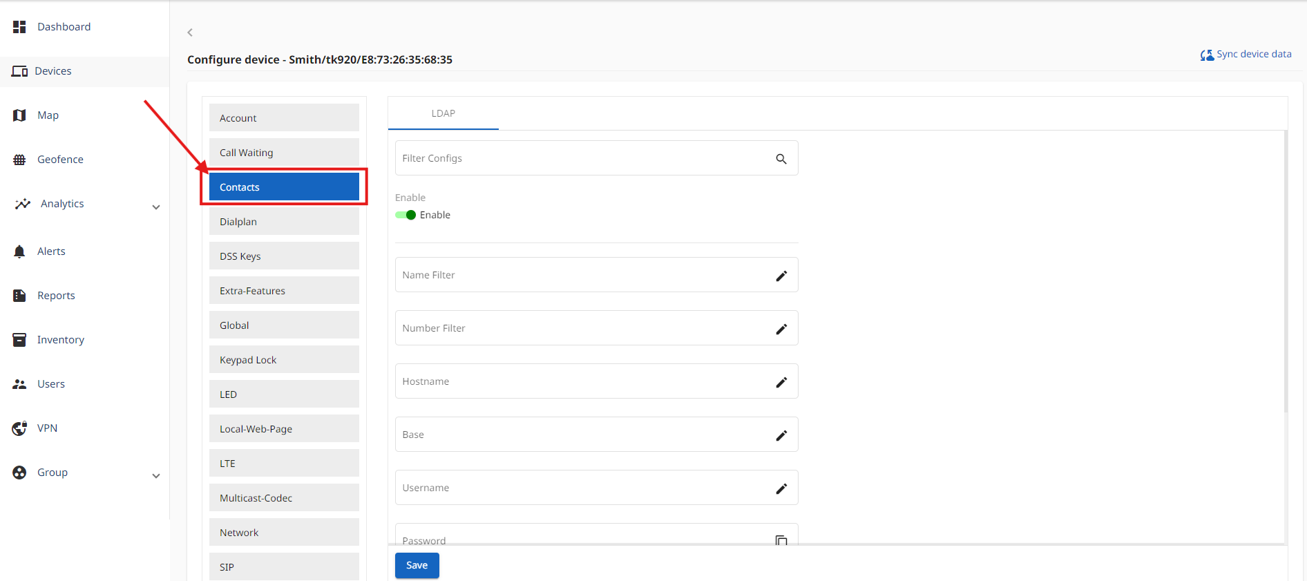This screenshot has width=1307, height=581.
Task: Expand the Group menu chevron
Action: pyautogui.click(x=156, y=475)
